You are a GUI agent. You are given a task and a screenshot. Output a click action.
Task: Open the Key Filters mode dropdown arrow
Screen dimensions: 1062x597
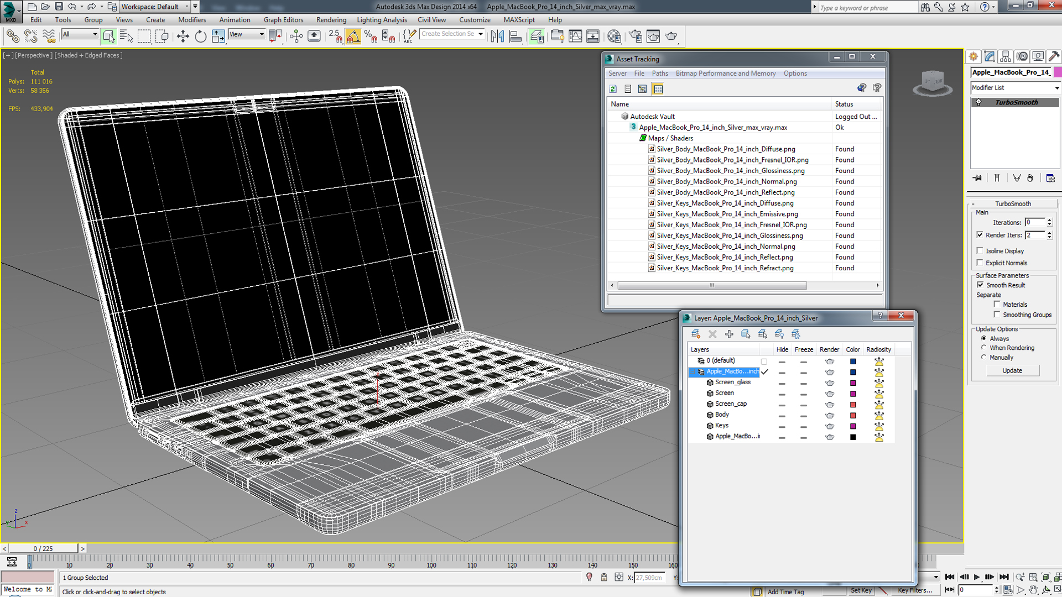pyautogui.click(x=936, y=577)
